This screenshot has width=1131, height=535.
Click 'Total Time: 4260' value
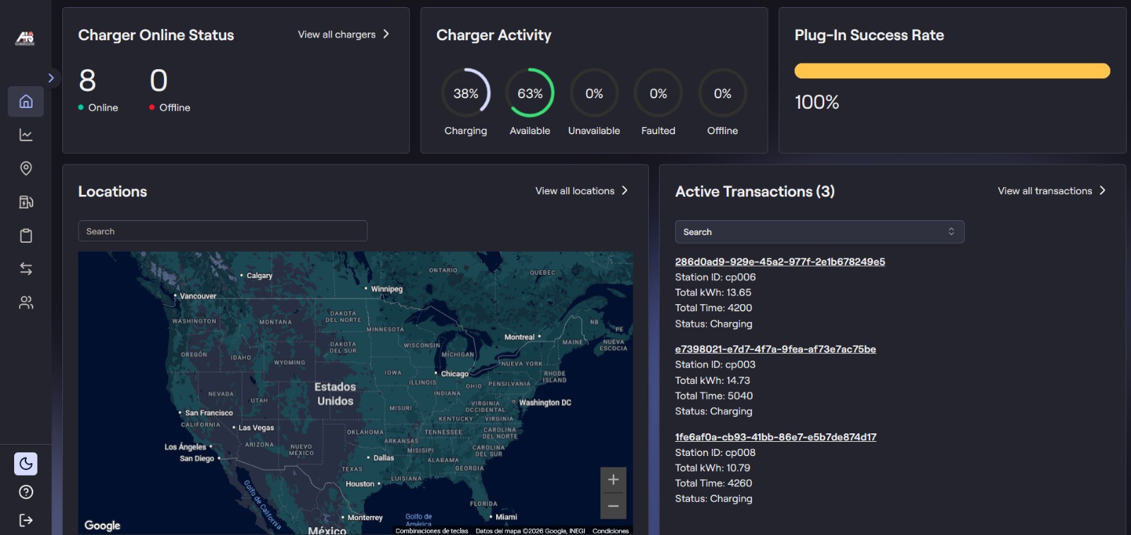[x=713, y=483]
